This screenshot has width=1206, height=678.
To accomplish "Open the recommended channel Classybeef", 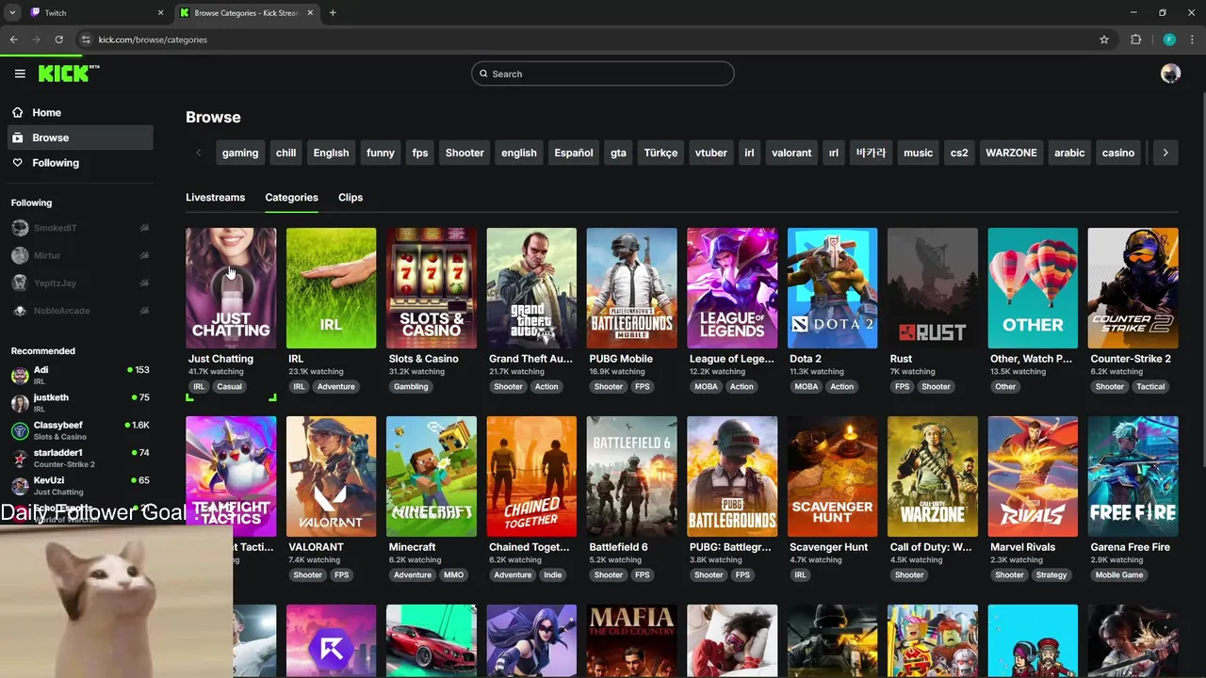I will (x=80, y=430).
